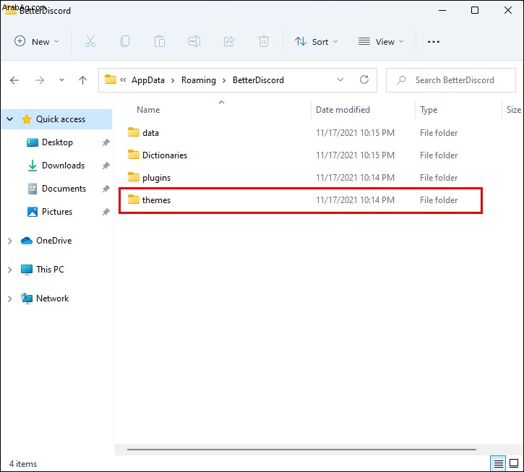Click the address bar folder icon
The image size is (524, 472).
pyautogui.click(x=111, y=80)
